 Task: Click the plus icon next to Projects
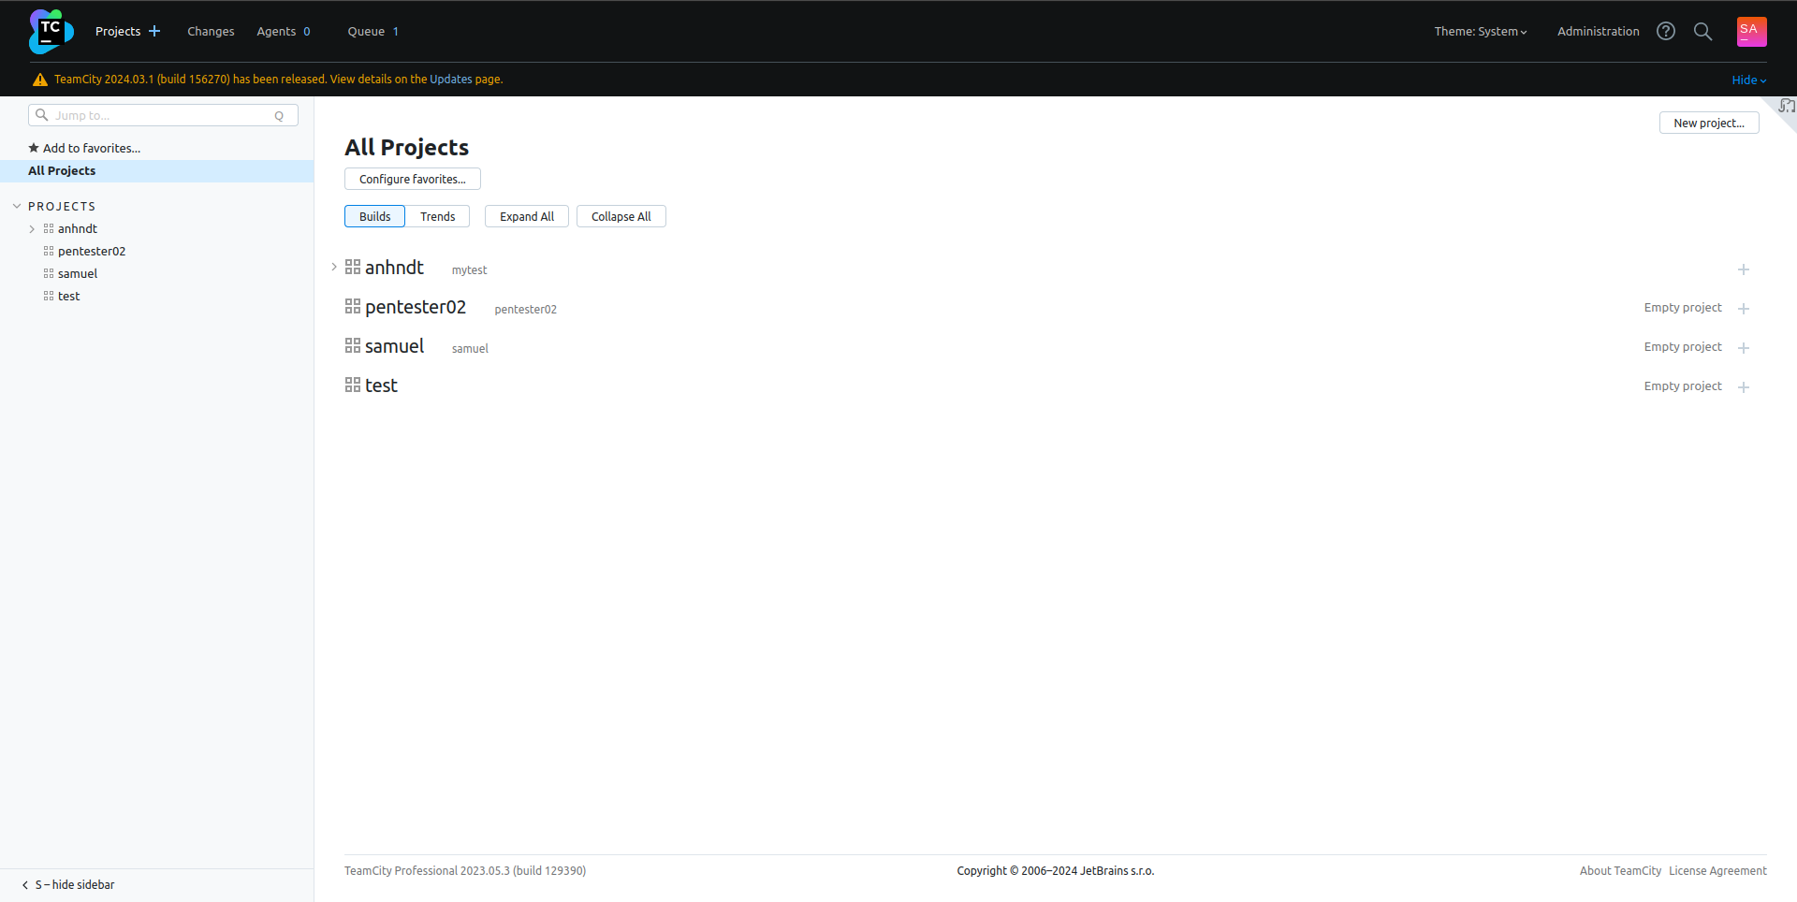tap(154, 31)
